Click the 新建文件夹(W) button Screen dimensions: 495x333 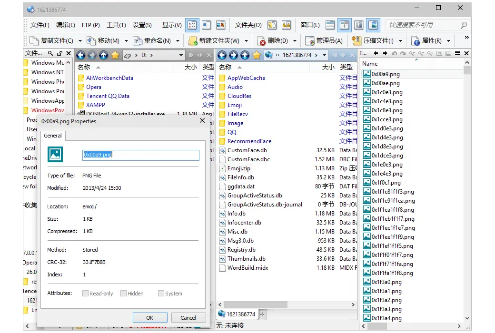214,41
